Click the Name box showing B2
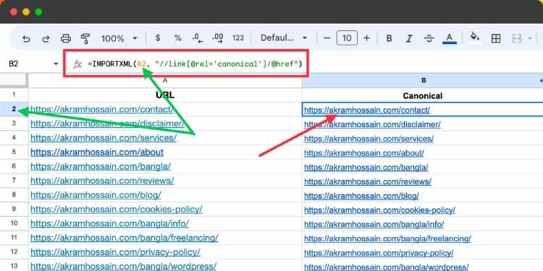This screenshot has height=271, width=543. click(x=14, y=64)
